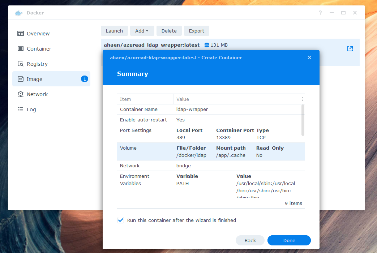Click the 9 items count label
377x253 pixels.
tap(294, 203)
